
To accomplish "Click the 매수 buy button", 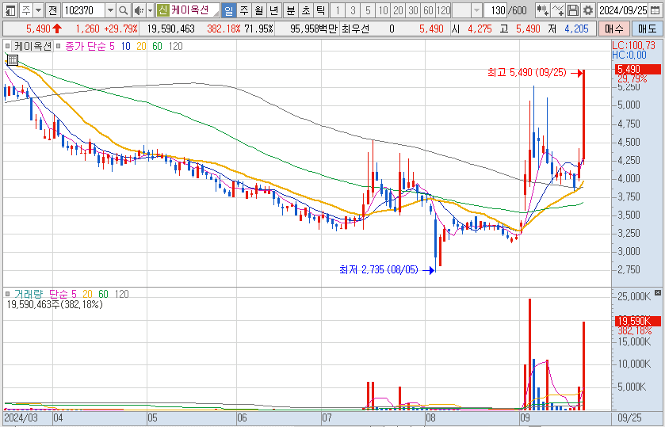I will pos(614,29).
